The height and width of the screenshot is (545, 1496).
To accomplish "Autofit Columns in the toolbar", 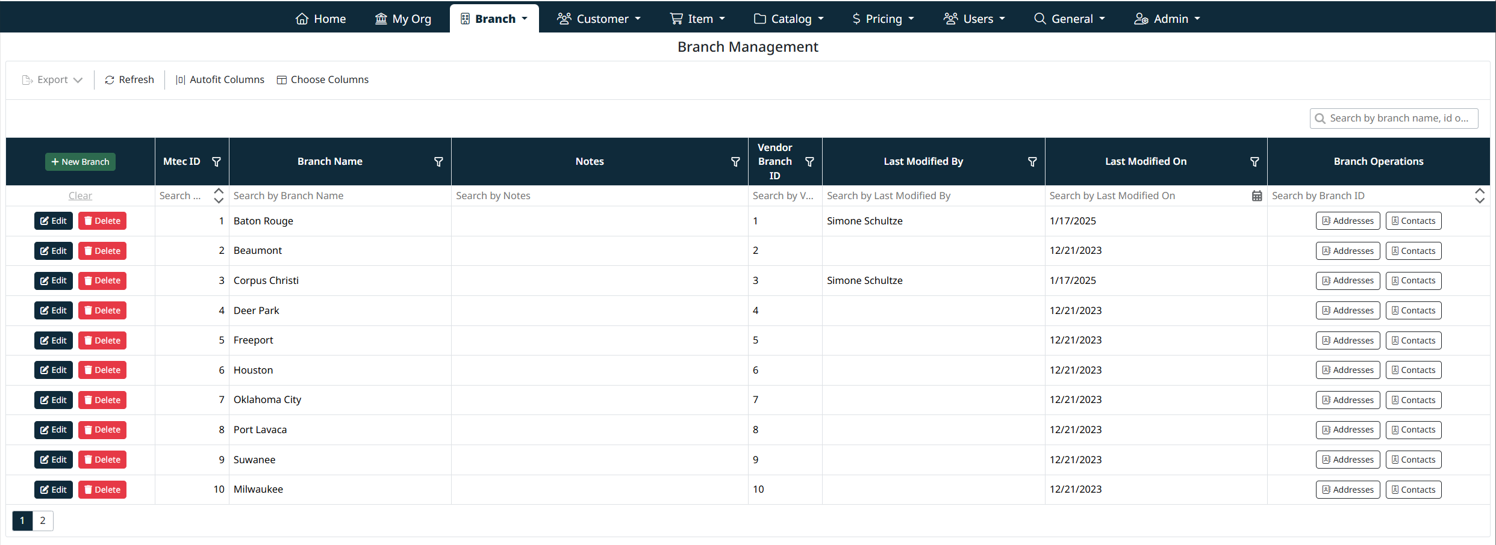I will point(220,80).
